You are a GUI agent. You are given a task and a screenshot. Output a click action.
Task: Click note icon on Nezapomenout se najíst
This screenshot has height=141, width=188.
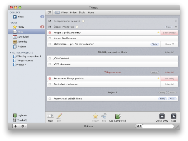83,21
